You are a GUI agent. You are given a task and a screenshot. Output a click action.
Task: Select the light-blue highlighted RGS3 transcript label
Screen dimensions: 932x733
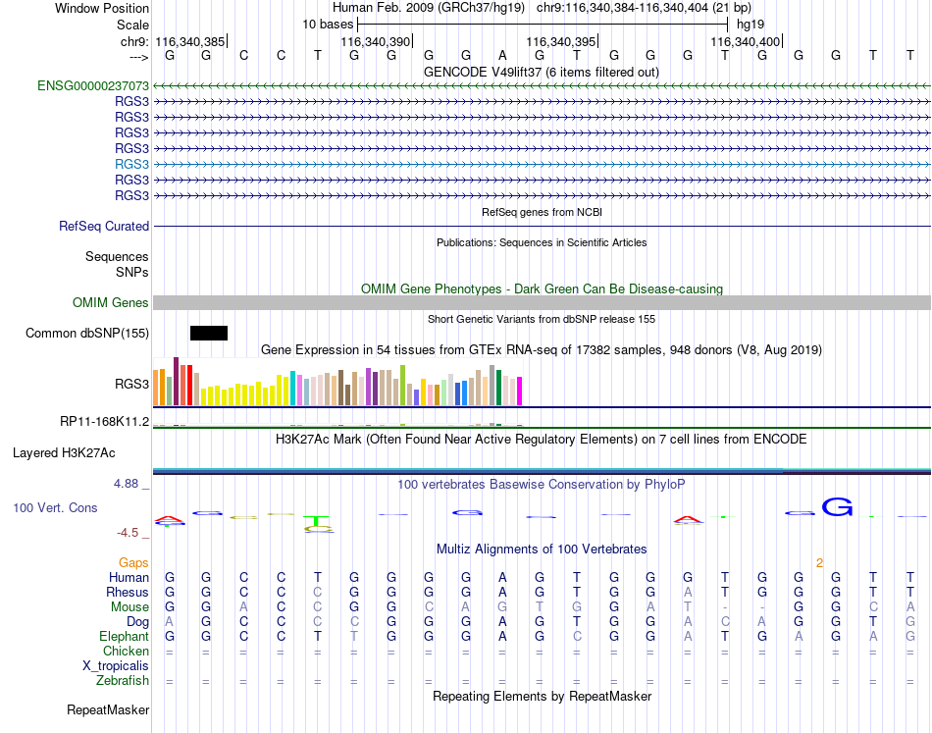[x=131, y=164]
